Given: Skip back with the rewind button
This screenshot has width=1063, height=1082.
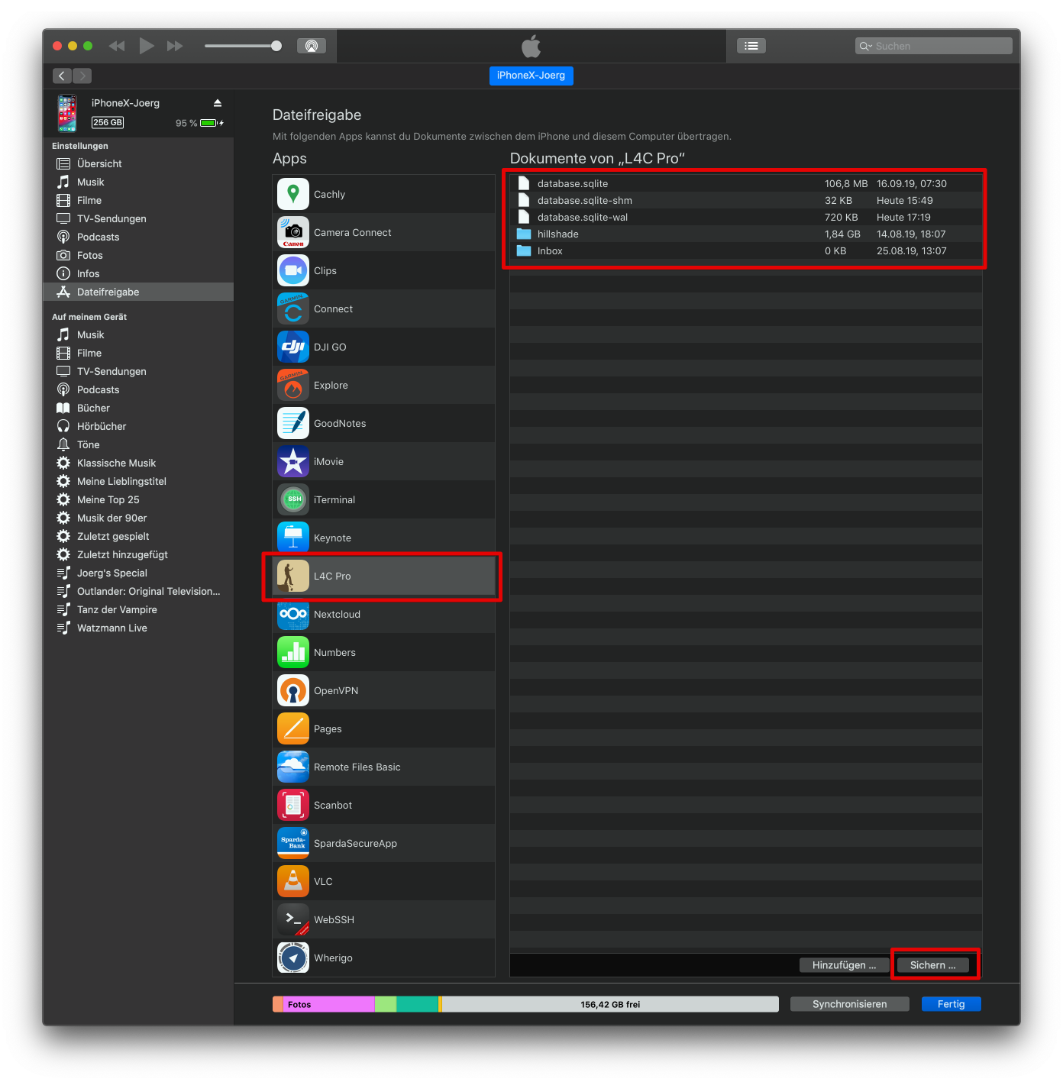Looking at the screenshot, I should [x=117, y=46].
